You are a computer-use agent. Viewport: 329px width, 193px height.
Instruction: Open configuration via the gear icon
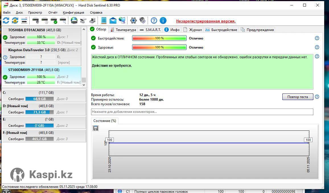click(x=133, y=20)
